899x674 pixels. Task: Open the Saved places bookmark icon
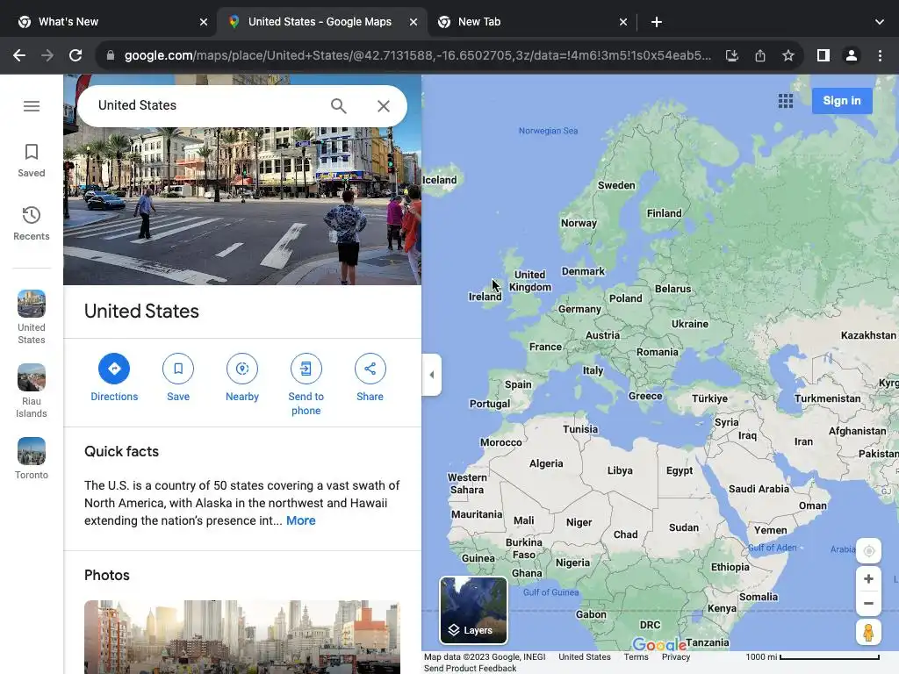coord(32,161)
